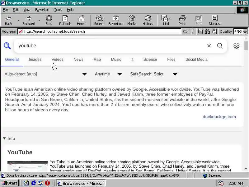The height and width of the screenshot is (187, 249).
Task: Click the page vertical scrollbar thumb
Action: [x=246, y=46]
